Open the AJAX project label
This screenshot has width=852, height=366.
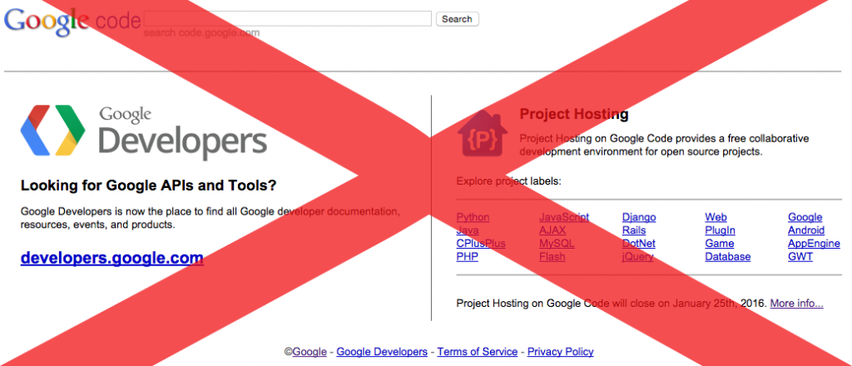tap(552, 230)
